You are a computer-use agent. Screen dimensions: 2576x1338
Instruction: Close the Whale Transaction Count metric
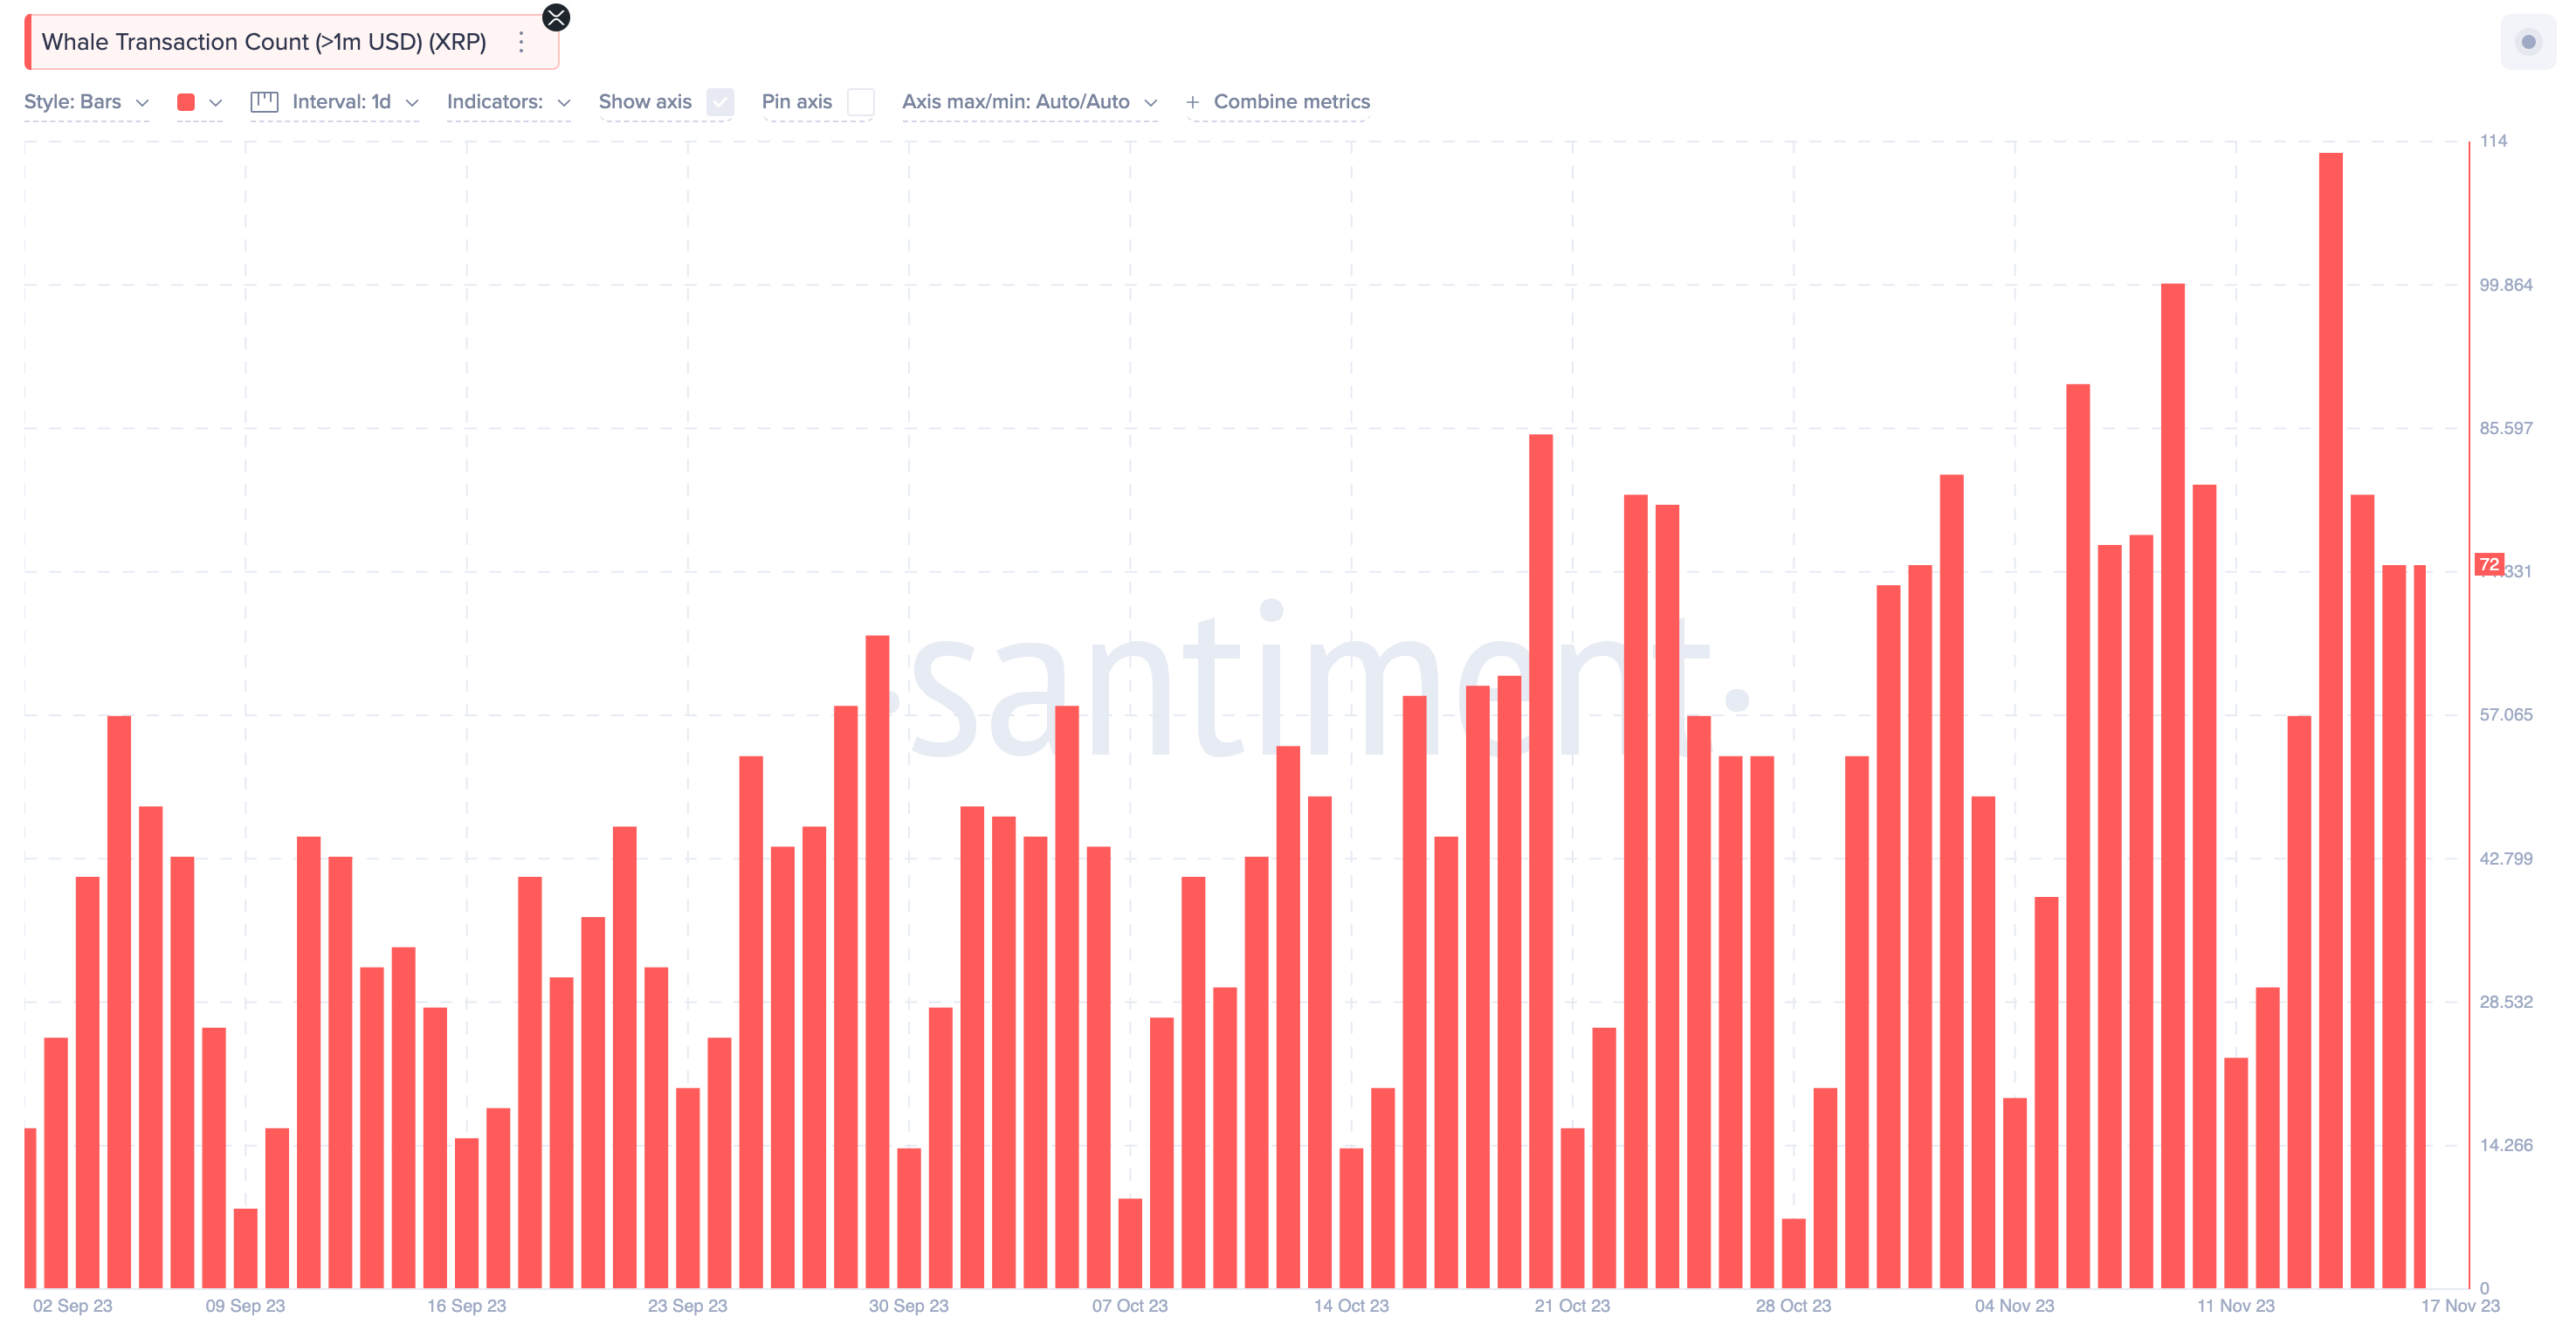point(556,17)
